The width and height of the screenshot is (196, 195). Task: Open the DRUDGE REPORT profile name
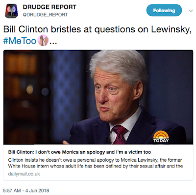[x=49, y=7]
